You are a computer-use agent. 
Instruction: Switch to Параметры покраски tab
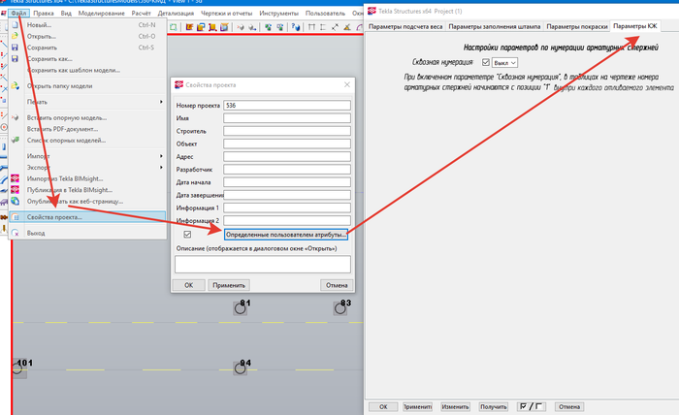pyautogui.click(x=577, y=26)
